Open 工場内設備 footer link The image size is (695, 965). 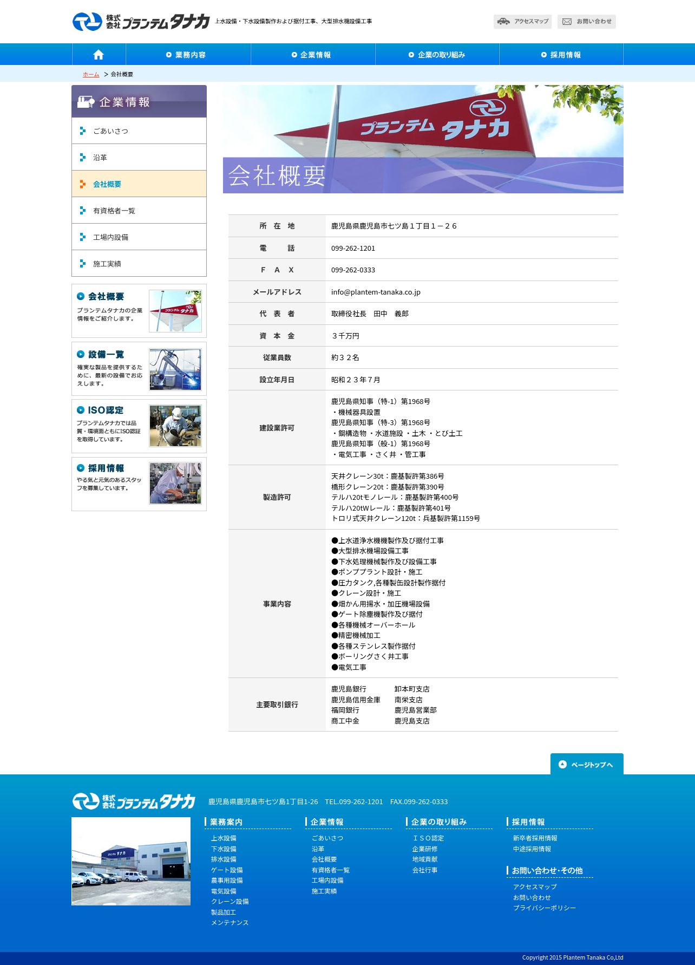[x=327, y=881]
